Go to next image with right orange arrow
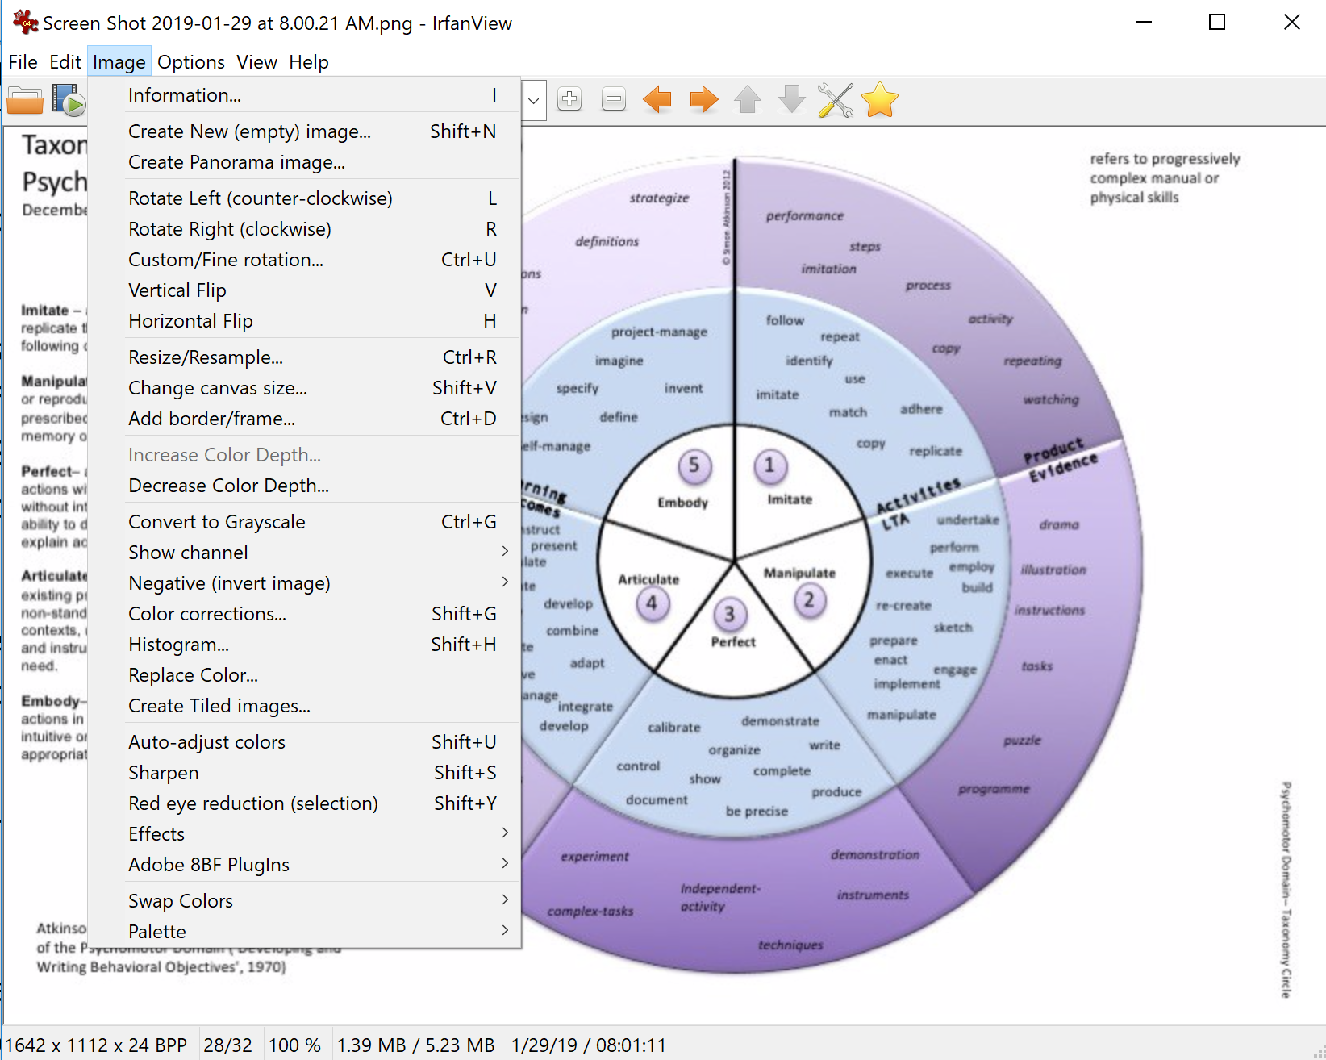The width and height of the screenshot is (1326, 1060). pos(703,100)
